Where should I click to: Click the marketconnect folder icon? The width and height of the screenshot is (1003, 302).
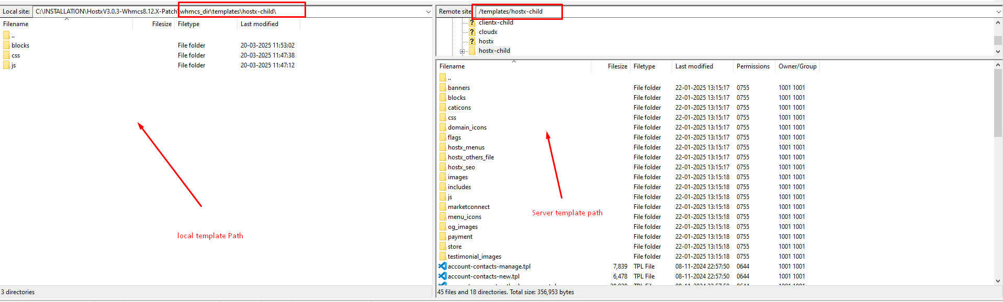(x=443, y=207)
